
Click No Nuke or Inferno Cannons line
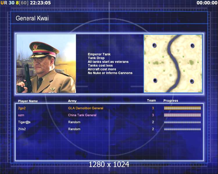(110, 73)
